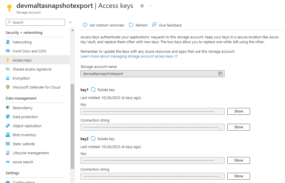The width and height of the screenshot is (285, 183).
Task: Click the Give feedback icon
Action: tap(154, 25)
